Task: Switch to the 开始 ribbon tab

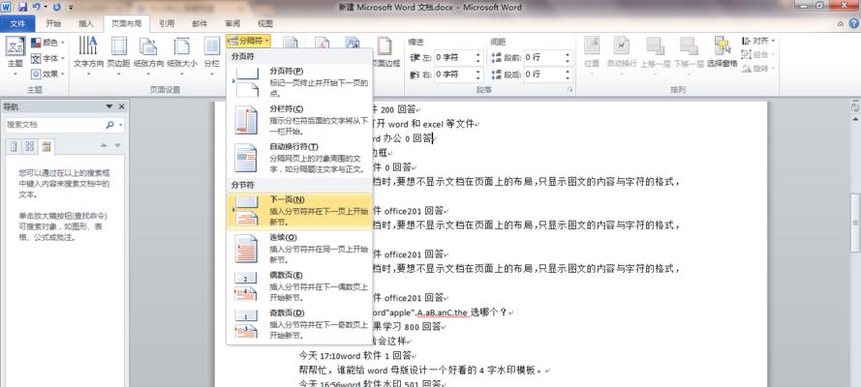Action: (x=53, y=23)
